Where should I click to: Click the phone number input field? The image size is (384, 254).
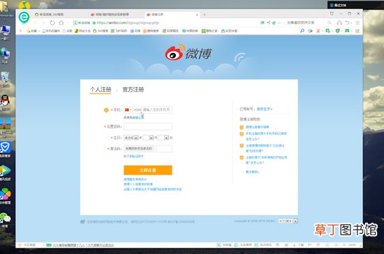[x=152, y=110]
